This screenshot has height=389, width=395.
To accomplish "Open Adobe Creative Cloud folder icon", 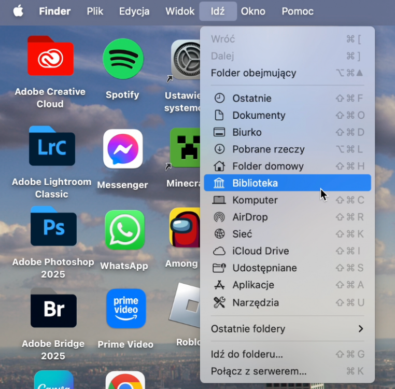I will coord(50,56).
